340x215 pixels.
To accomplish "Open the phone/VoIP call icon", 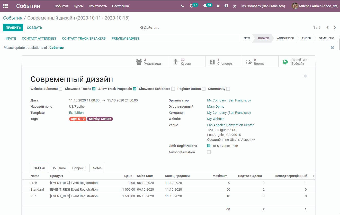I will 182,6.
